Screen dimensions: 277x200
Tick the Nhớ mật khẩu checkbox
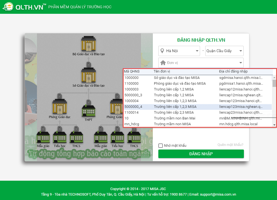pyautogui.click(x=161, y=146)
